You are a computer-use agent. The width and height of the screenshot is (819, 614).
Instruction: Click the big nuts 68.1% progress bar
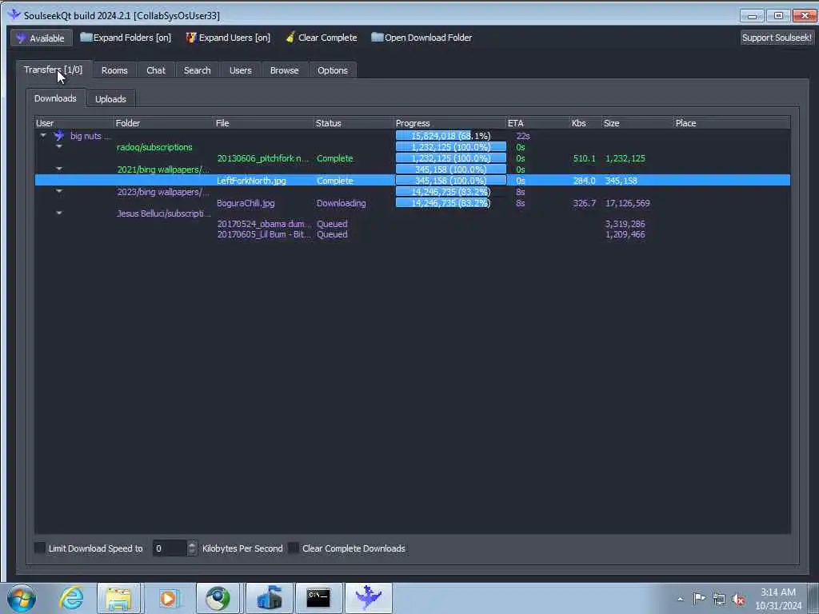451,136
